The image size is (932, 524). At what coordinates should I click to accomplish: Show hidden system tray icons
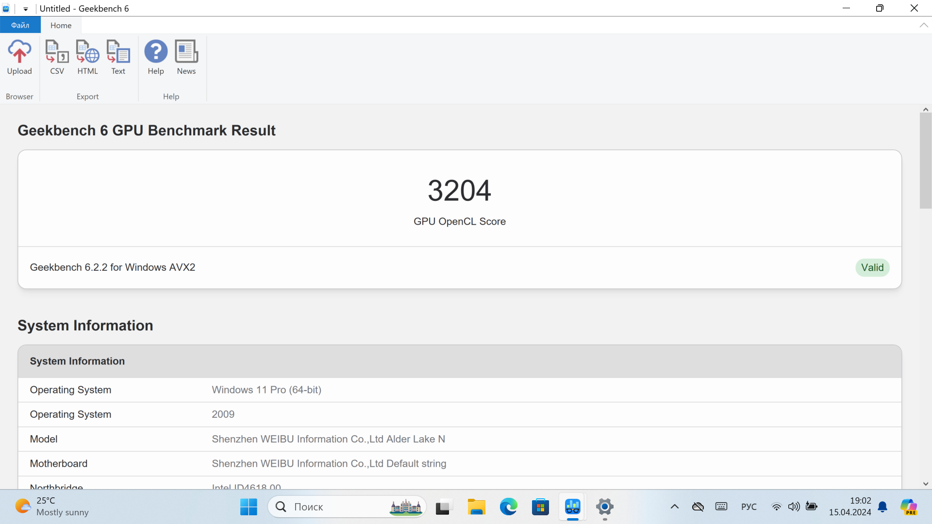675,507
